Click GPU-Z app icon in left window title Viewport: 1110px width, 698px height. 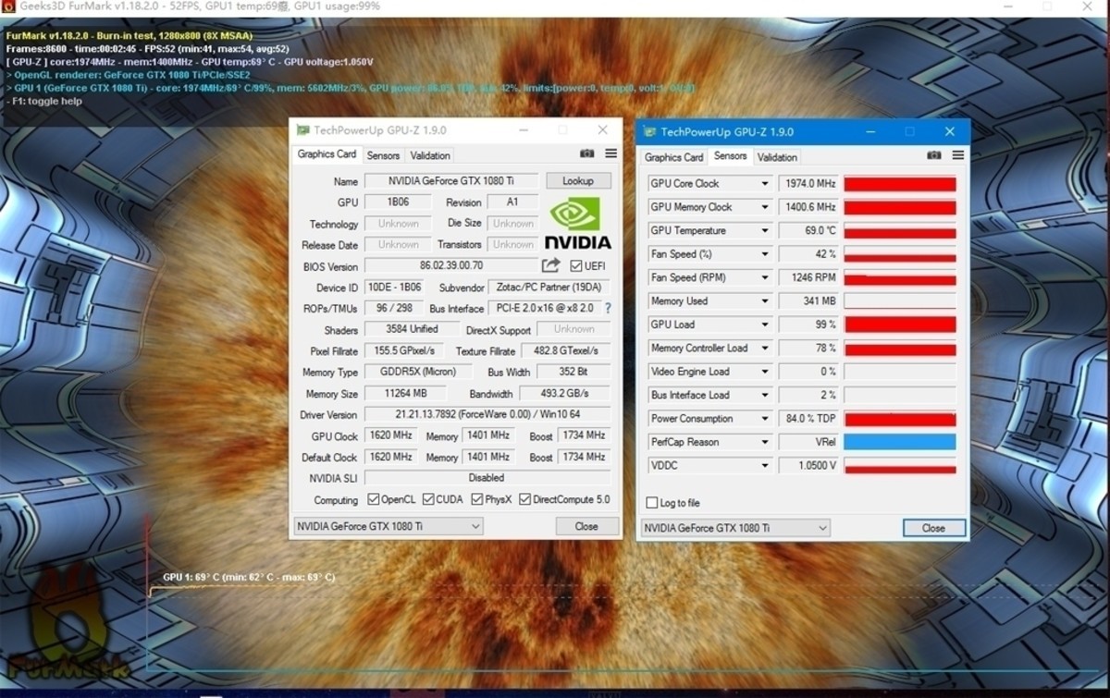coord(302,130)
